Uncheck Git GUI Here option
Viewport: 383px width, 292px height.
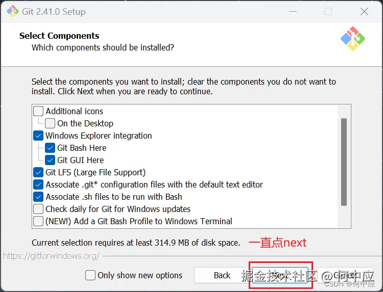click(x=50, y=160)
